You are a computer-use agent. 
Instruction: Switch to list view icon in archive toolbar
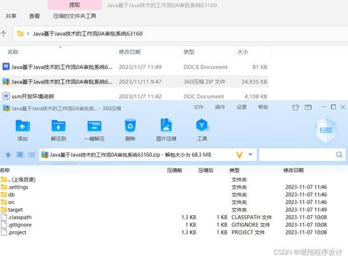(31, 155)
